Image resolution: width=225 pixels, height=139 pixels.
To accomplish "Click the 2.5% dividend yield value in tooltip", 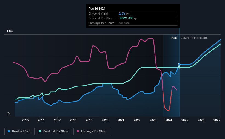I will click(122, 13).
